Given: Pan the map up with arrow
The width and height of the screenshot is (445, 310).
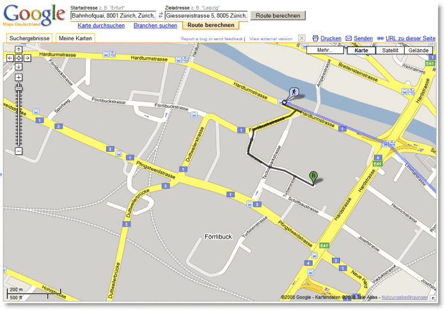Looking at the screenshot, I should (x=19, y=50).
